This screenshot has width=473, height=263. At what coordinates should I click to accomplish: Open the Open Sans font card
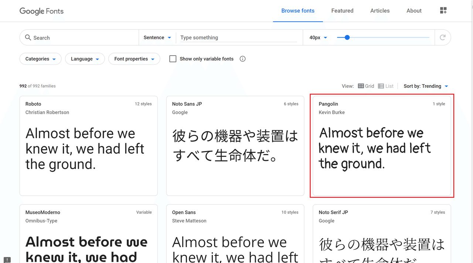point(235,234)
